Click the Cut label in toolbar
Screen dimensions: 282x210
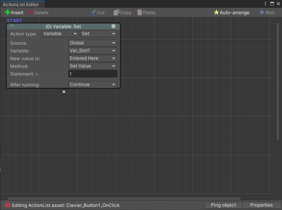pos(101,13)
